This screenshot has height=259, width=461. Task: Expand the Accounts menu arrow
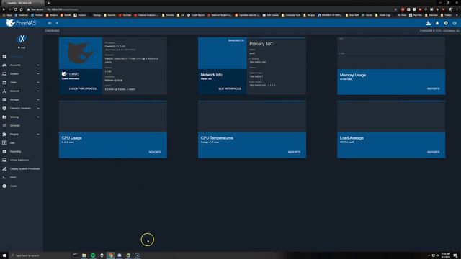pyautogui.click(x=38, y=65)
